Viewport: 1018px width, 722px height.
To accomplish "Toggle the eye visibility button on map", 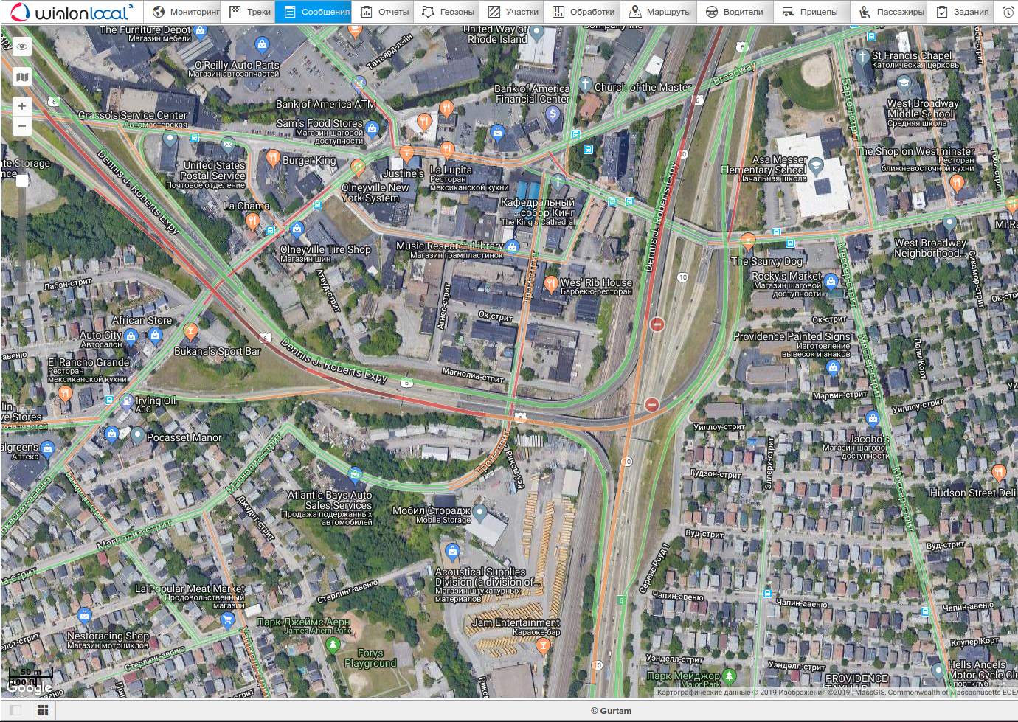I will pos(22,46).
